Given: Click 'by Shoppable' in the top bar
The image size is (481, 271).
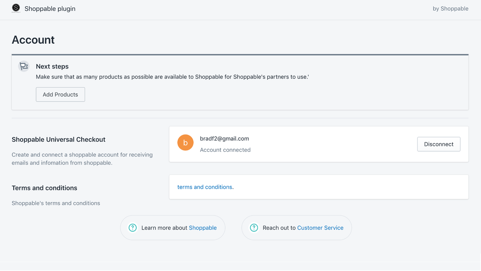Looking at the screenshot, I should [451, 8].
